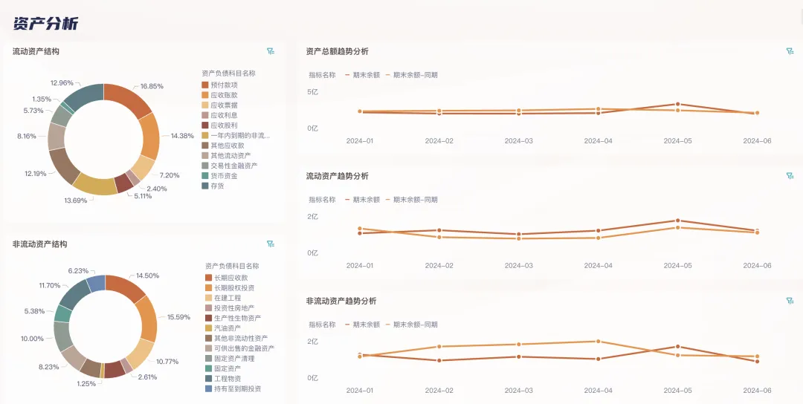Select 持有至到期投资 in the legend
The height and width of the screenshot is (404, 803).
click(x=237, y=388)
